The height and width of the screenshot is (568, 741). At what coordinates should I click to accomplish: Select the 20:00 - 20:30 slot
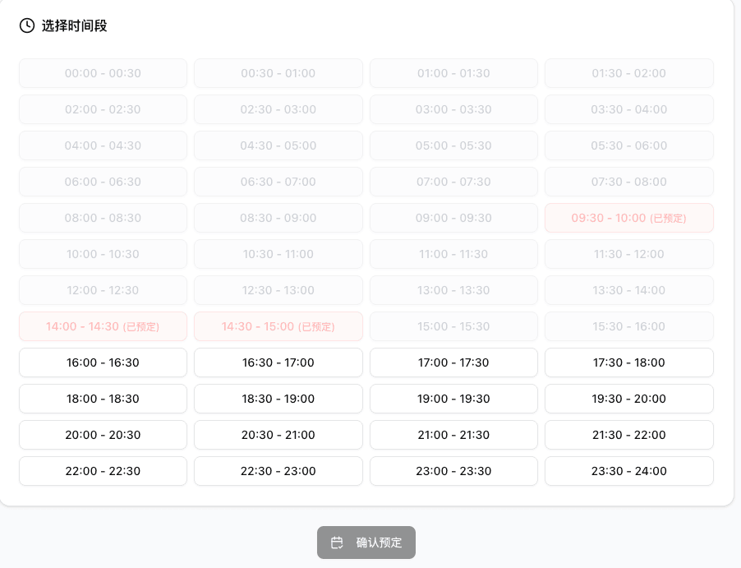(x=103, y=435)
